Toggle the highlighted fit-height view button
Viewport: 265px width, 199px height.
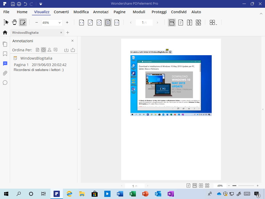pyautogui.click(x=108, y=23)
